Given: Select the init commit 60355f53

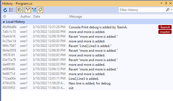Looking at the screenshot, I should pyautogui.click(x=87, y=88).
